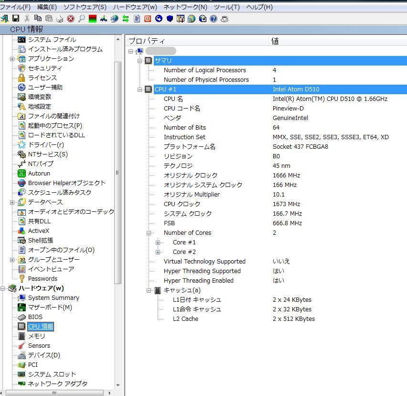Click the green arrows refresh toolbar icon
Screen dimensions: 407x396
click(126, 19)
